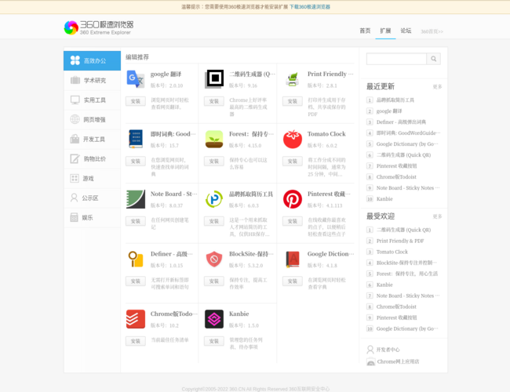
Task: Open Kanbie extension title in grid
Action: (239, 314)
